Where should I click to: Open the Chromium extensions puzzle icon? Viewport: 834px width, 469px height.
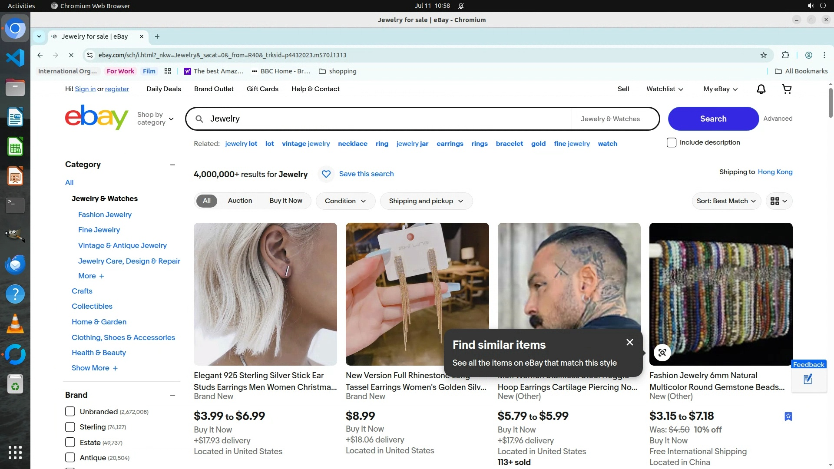785,55
